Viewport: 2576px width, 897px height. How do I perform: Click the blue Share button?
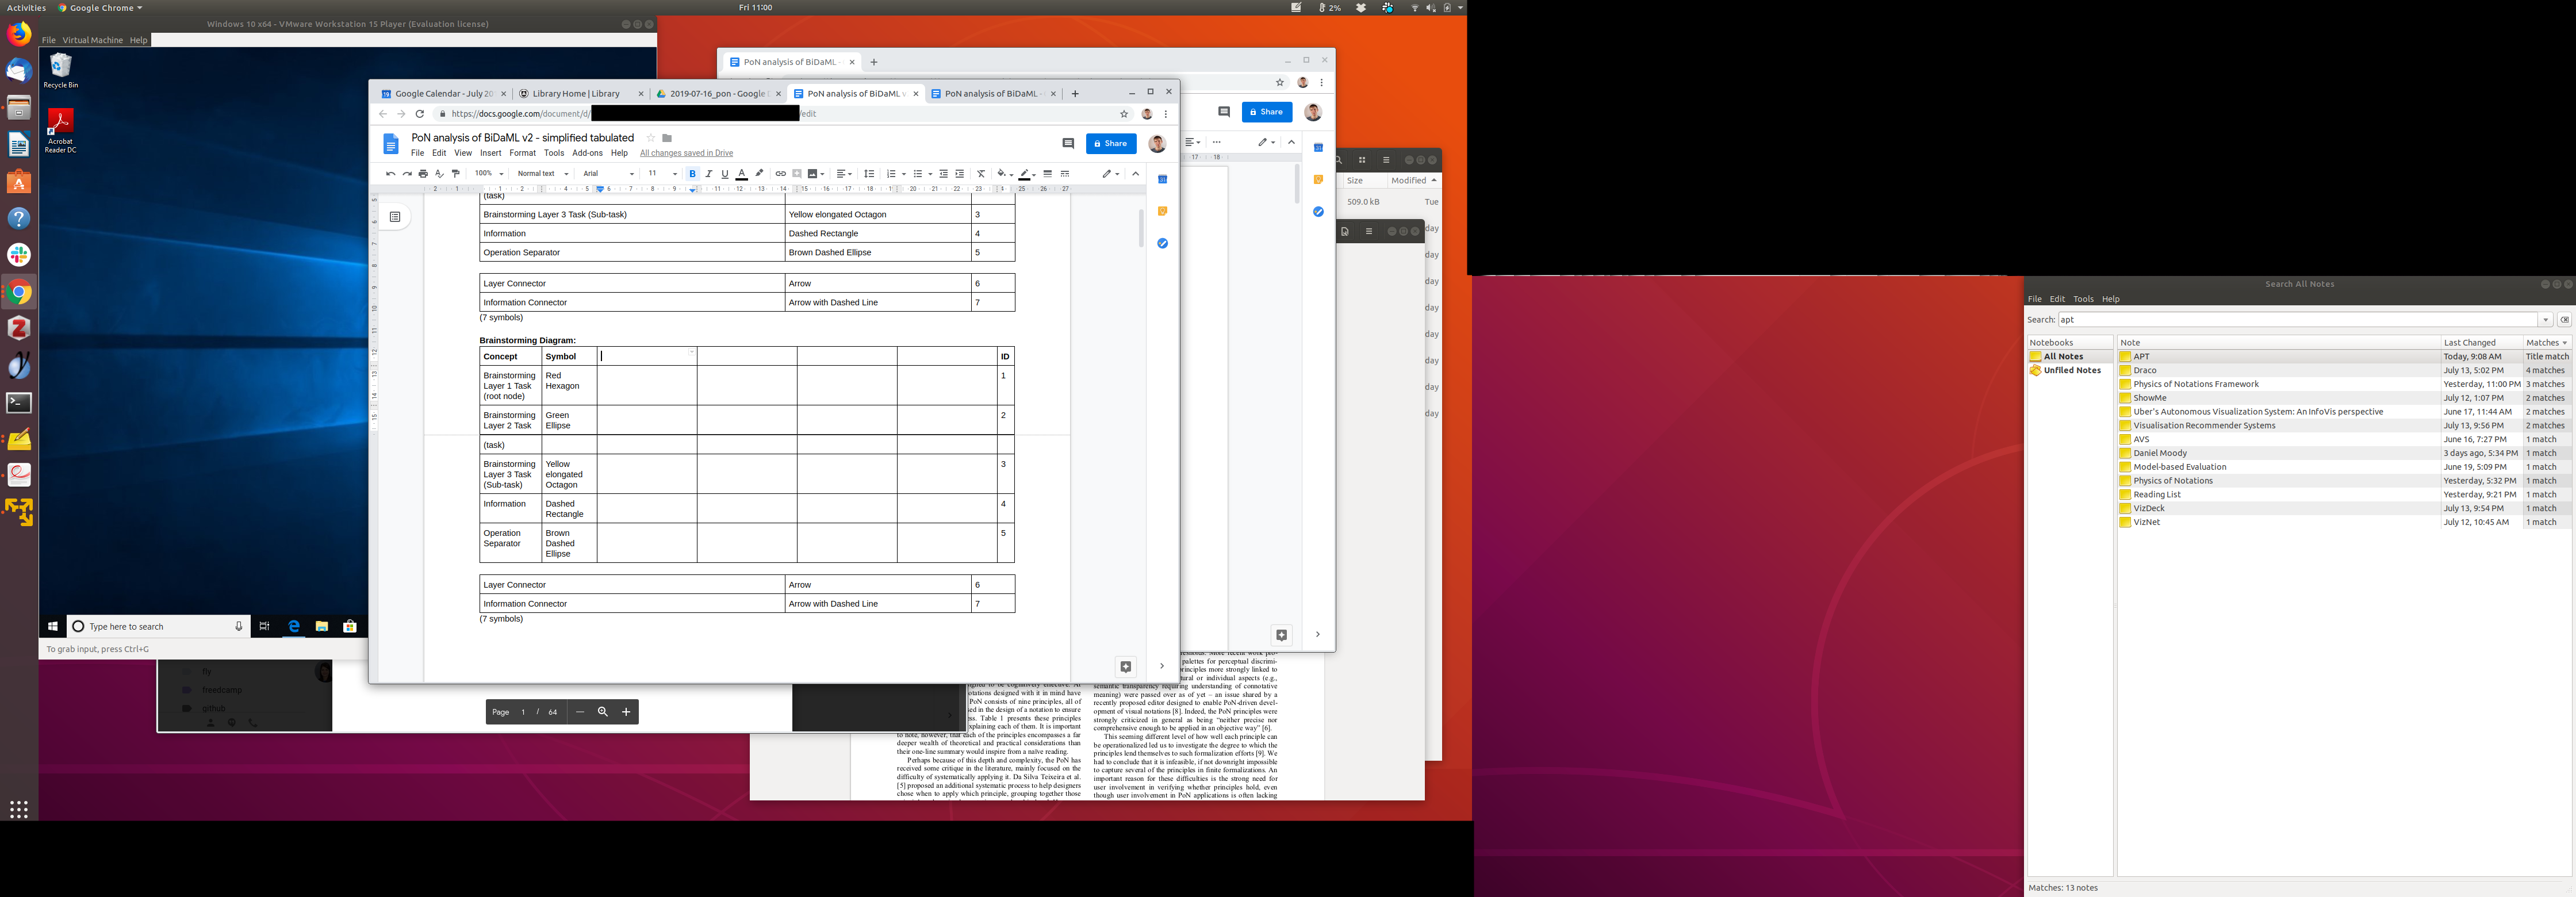click(x=1110, y=144)
